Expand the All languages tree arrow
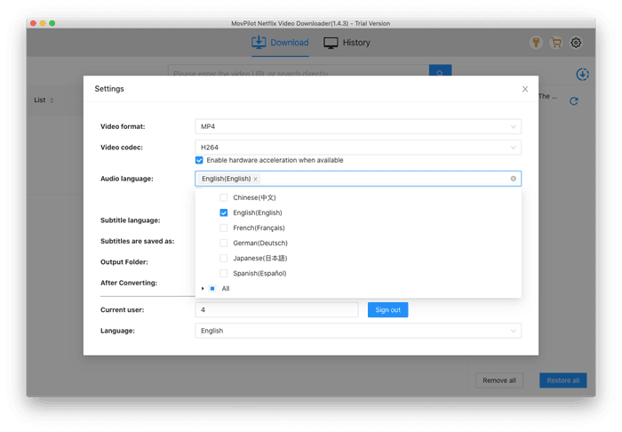This screenshot has width=622, height=432. tap(203, 288)
